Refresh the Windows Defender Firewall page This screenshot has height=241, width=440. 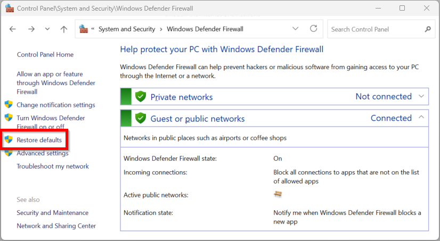pyautogui.click(x=314, y=29)
